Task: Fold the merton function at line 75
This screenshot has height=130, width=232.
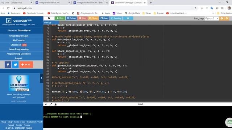Action: 50,39
